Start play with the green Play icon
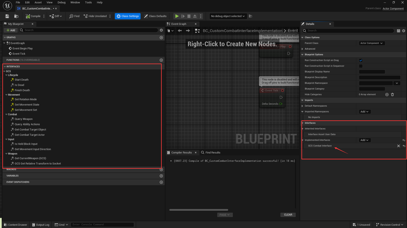Image resolution: width=407 pixels, height=228 pixels. click(177, 16)
